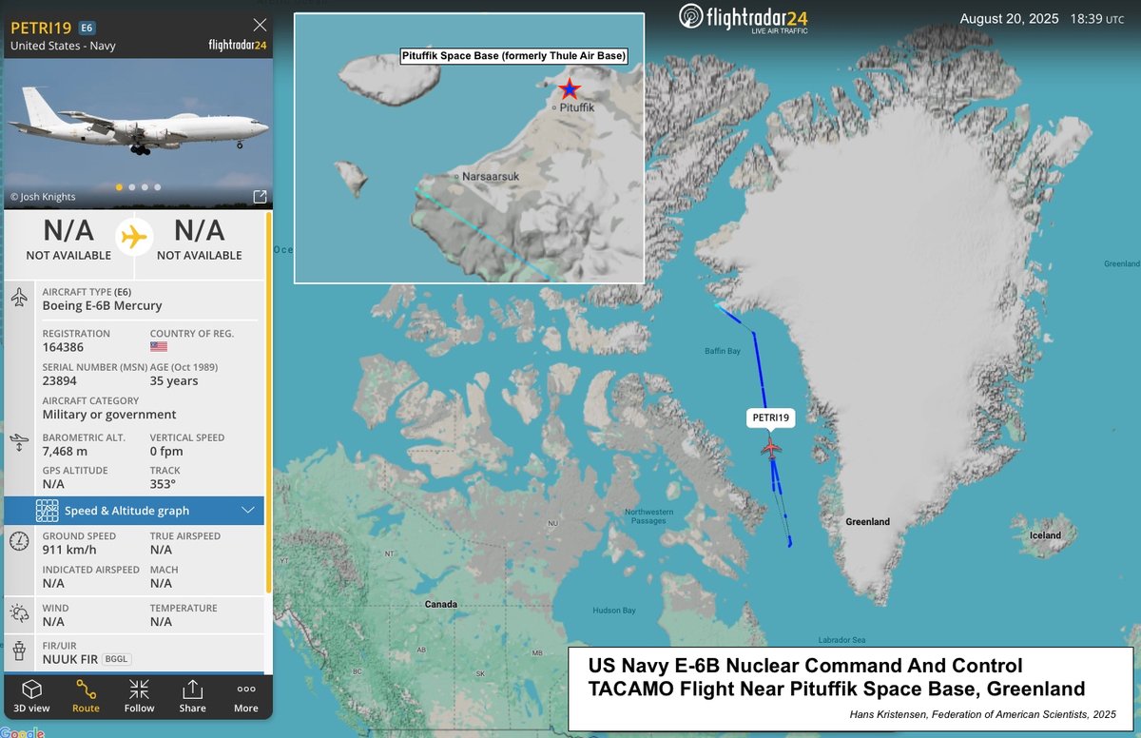Click the Iceland map label
This screenshot has height=738, width=1141.
click(1045, 535)
